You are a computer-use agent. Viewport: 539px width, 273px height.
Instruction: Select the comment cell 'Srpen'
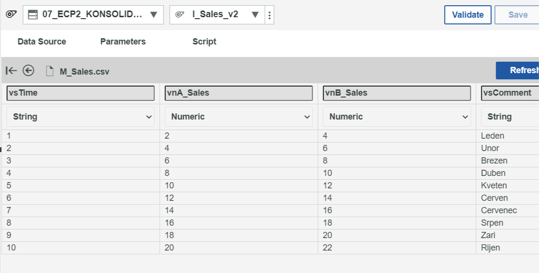(507, 223)
